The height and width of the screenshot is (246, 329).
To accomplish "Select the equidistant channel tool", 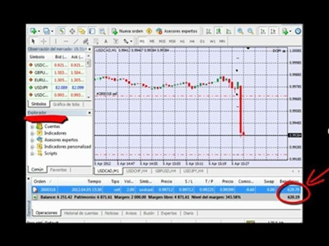I will pos(86,41).
